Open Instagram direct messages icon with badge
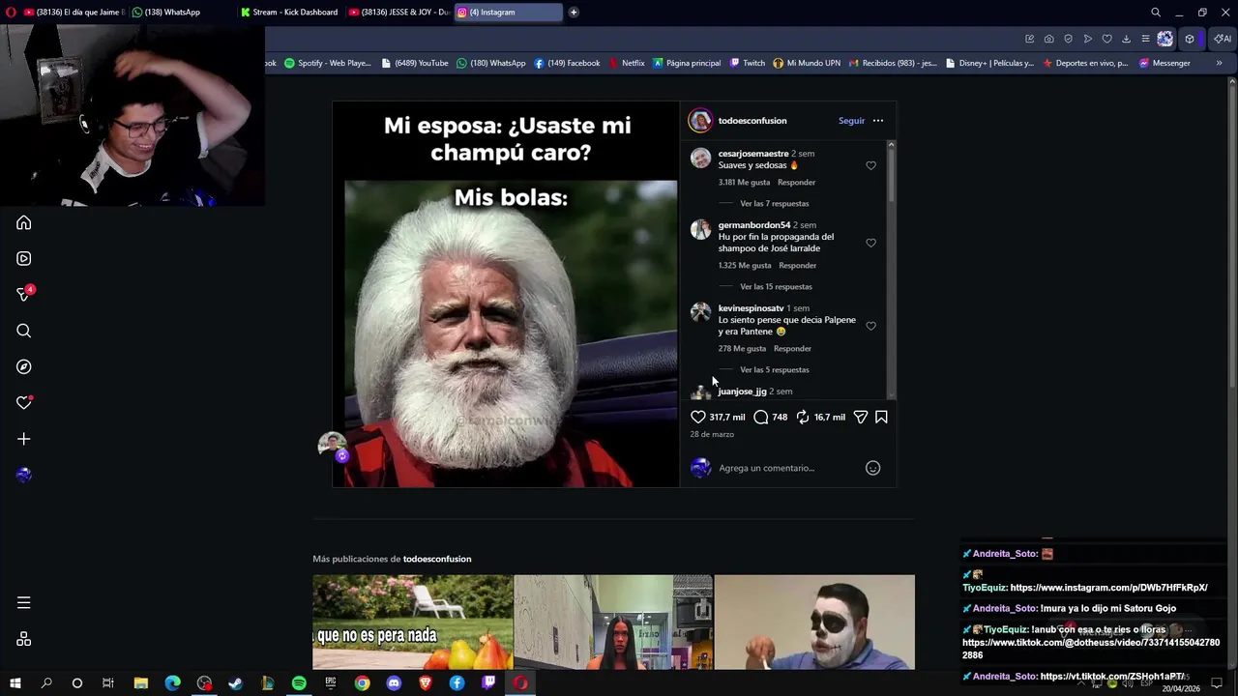The height and width of the screenshot is (696, 1238). [24, 294]
